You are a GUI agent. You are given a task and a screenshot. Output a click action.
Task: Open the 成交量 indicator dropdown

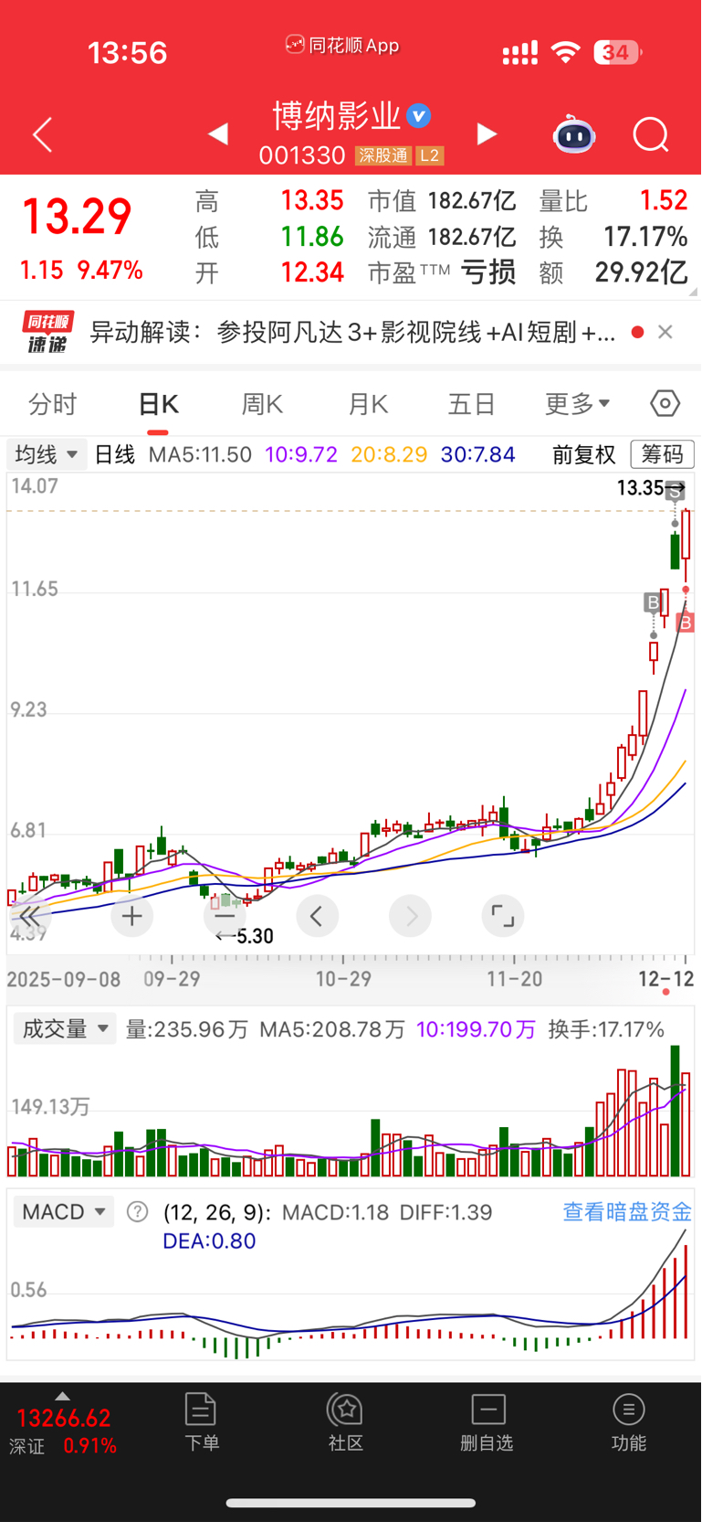coord(65,1029)
